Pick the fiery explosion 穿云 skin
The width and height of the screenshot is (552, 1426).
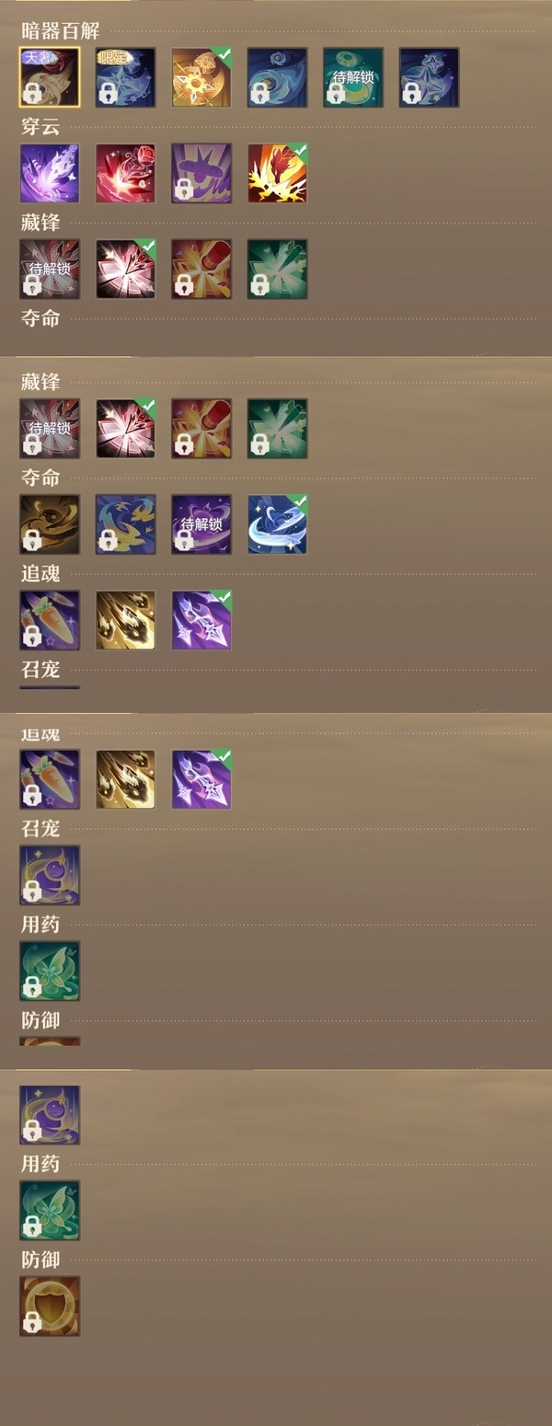click(x=277, y=173)
